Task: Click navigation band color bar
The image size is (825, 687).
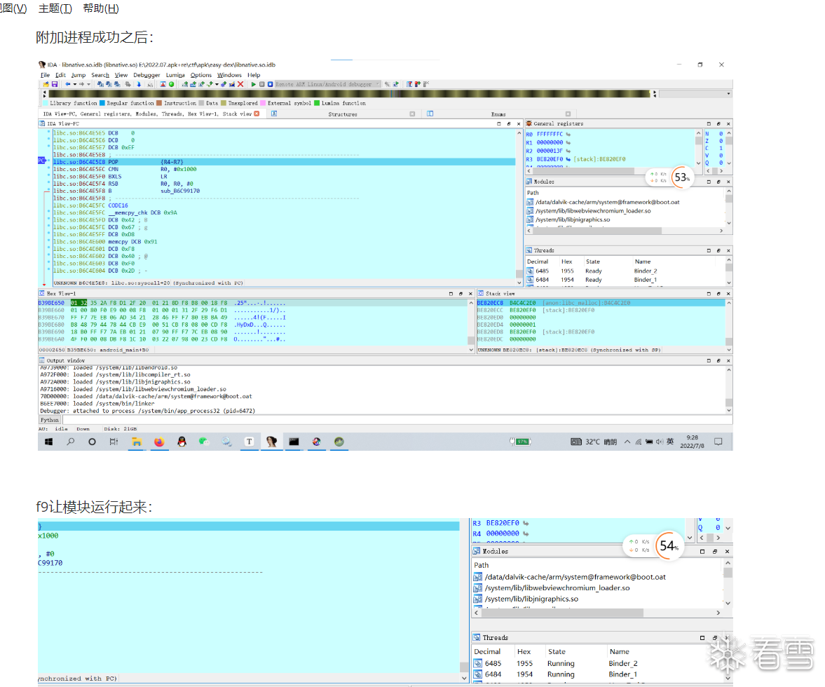Action: coord(350,94)
